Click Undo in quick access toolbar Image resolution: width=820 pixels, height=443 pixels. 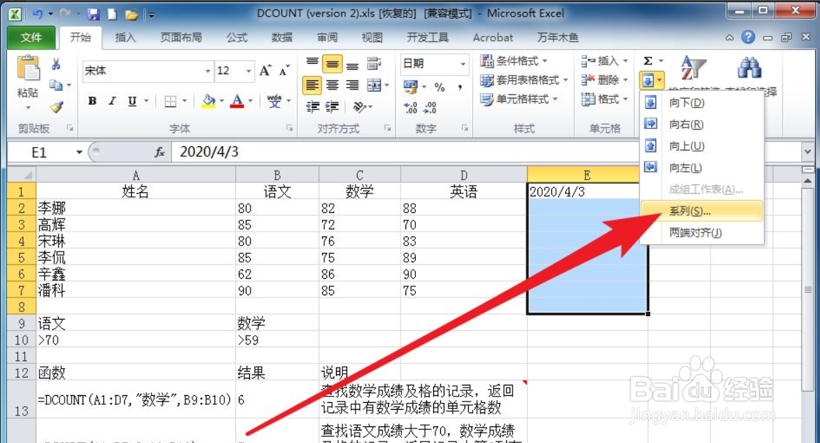(x=37, y=14)
